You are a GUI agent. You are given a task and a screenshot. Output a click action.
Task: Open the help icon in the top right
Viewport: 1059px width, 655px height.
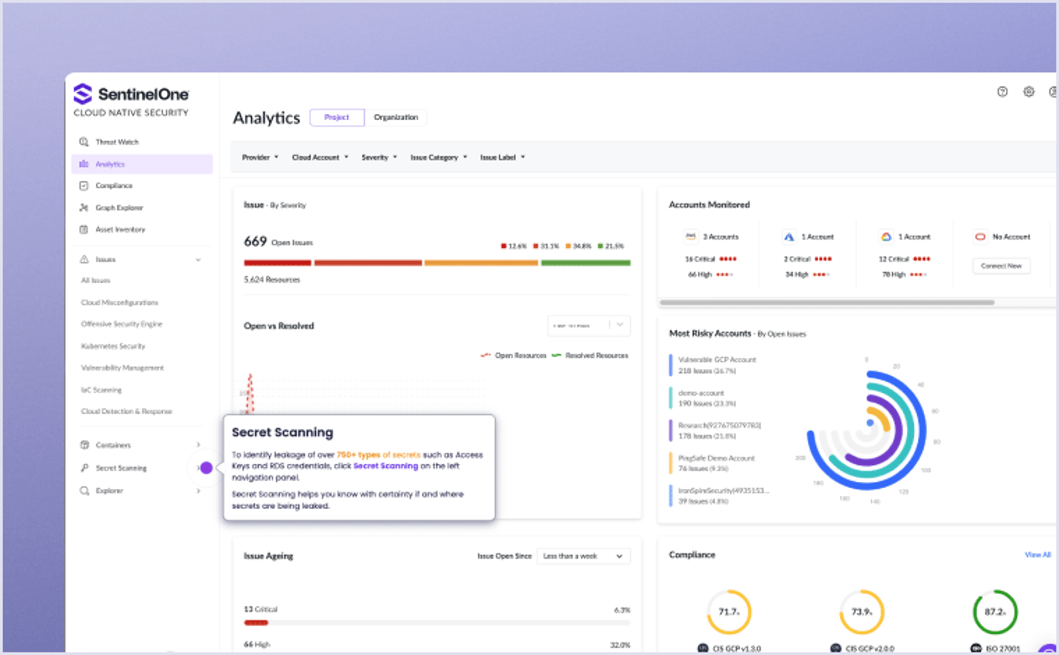[x=1003, y=92]
